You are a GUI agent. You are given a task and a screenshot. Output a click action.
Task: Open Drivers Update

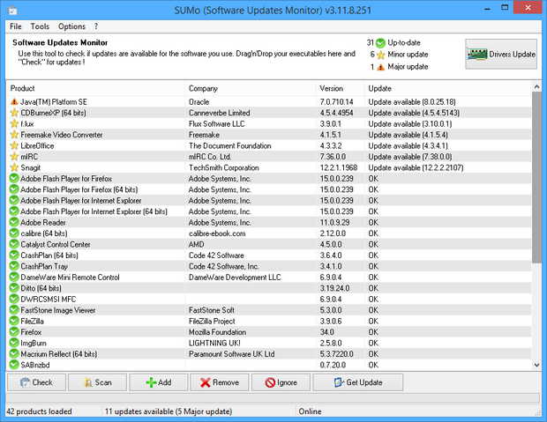(501, 54)
